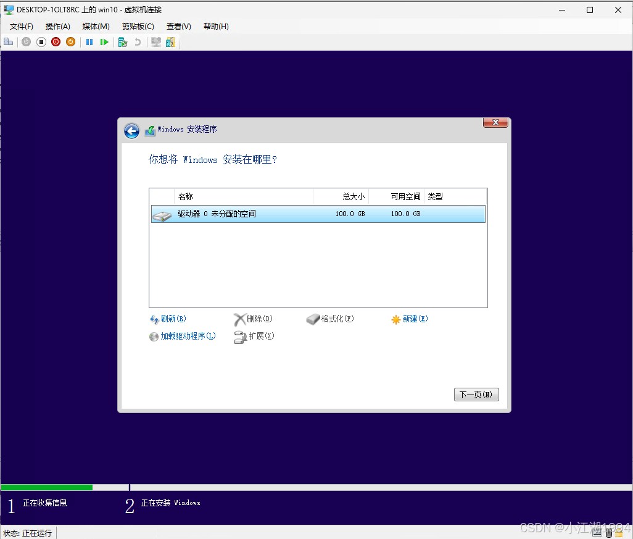Image resolution: width=633 pixels, height=539 pixels.
Task: Click the hard drive icon in the Drive 0 row
Action: pos(162,216)
